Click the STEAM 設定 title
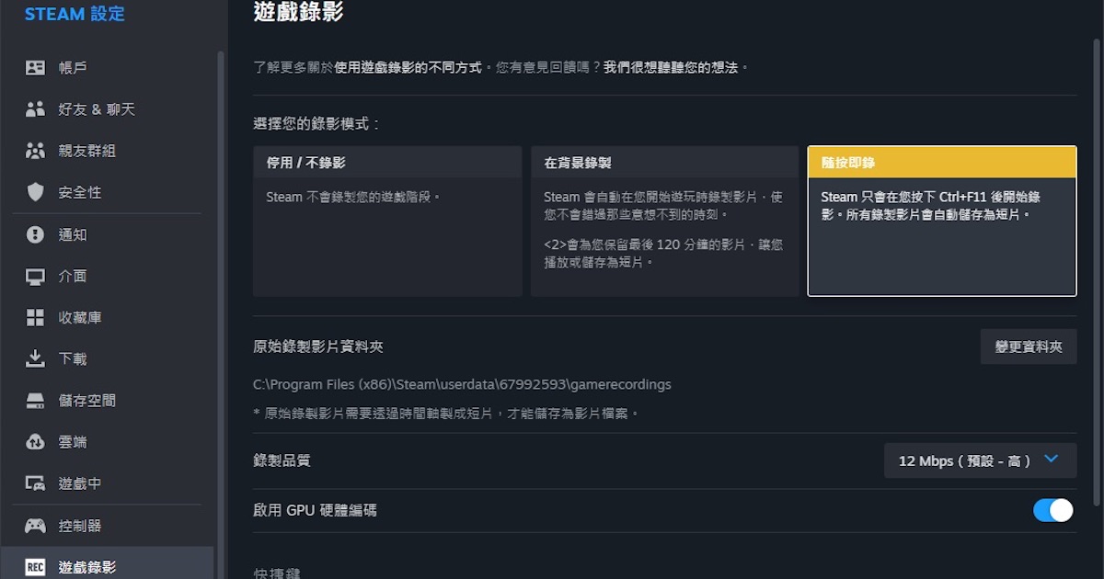This screenshot has height=579, width=1104. coord(75,14)
